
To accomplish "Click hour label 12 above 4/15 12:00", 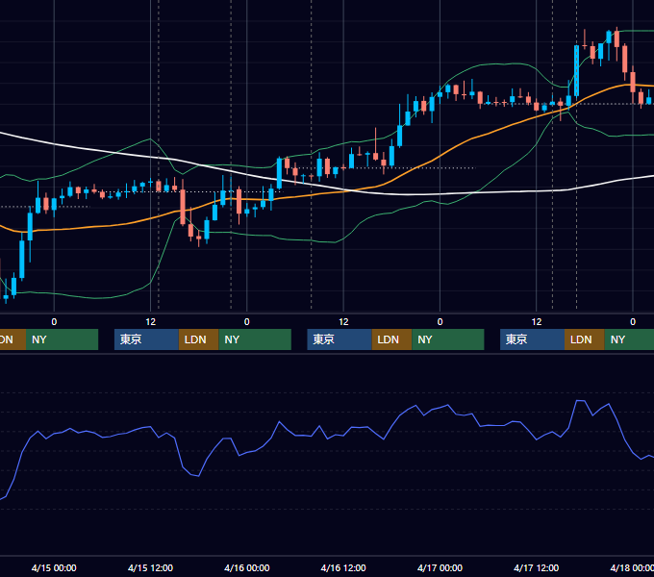I will (x=151, y=322).
